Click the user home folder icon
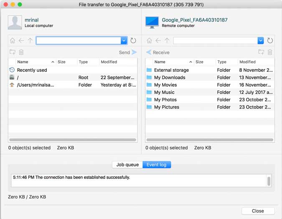 point(12,85)
